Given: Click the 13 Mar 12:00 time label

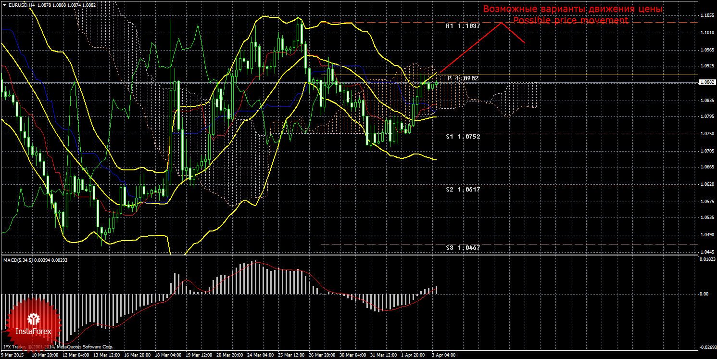Looking at the screenshot, I should click(x=107, y=355).
